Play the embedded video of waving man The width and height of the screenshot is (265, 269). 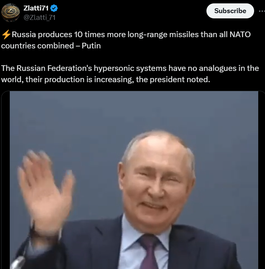pyautogui.click(x=134, y=180)
